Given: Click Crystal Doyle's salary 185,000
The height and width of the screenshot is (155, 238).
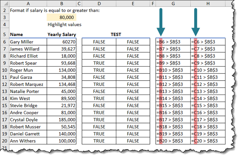Looking at the screenshot, I should point(62,120).
